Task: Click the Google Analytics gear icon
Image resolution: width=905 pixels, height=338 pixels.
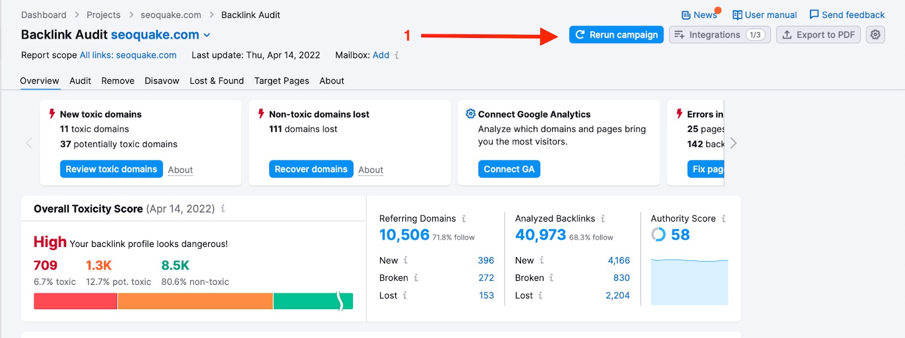Action: pos(471,114)
